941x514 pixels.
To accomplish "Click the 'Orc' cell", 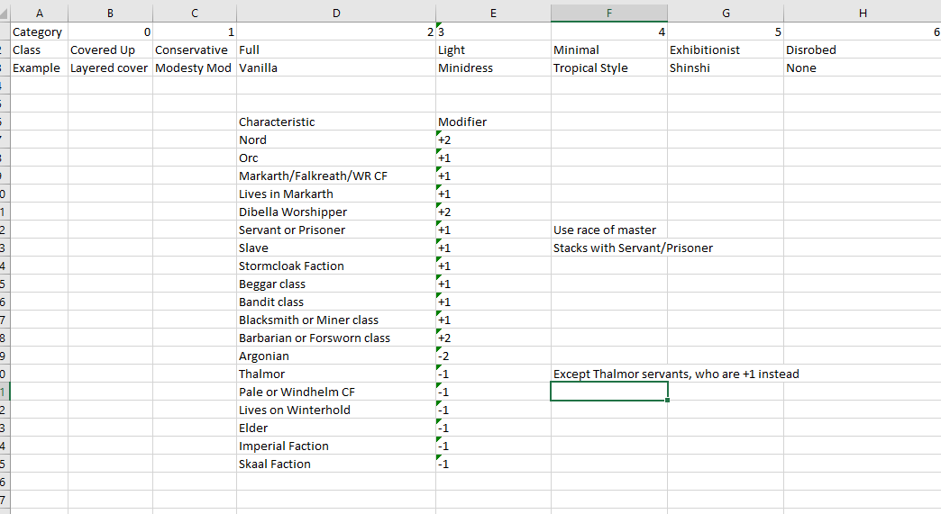I will [336, 158].
